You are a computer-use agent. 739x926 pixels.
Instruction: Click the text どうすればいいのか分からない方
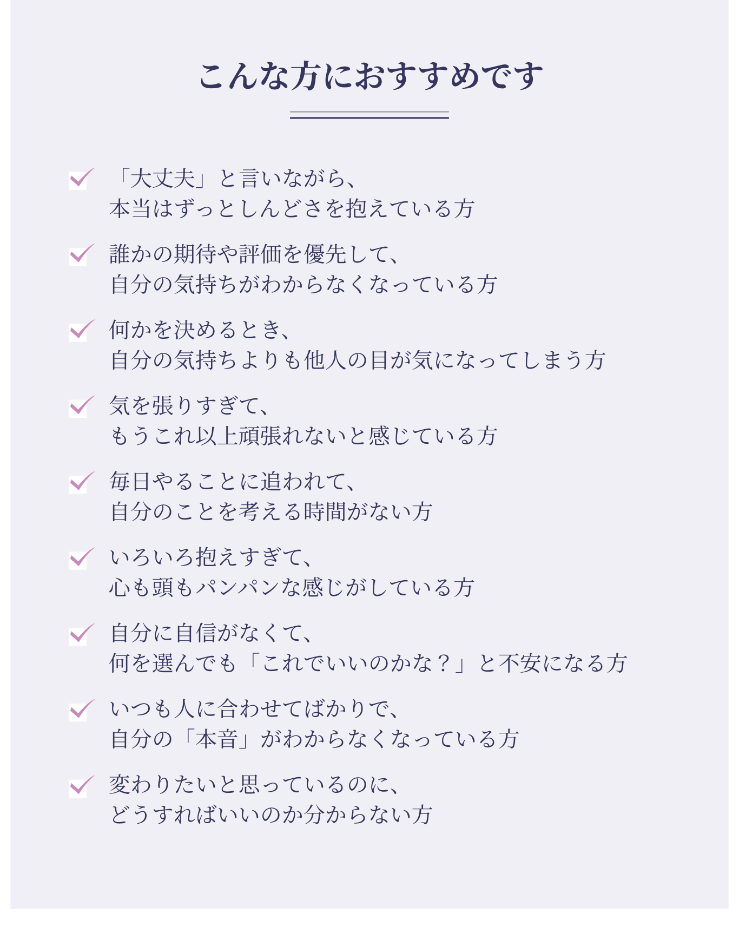[271, 815]
